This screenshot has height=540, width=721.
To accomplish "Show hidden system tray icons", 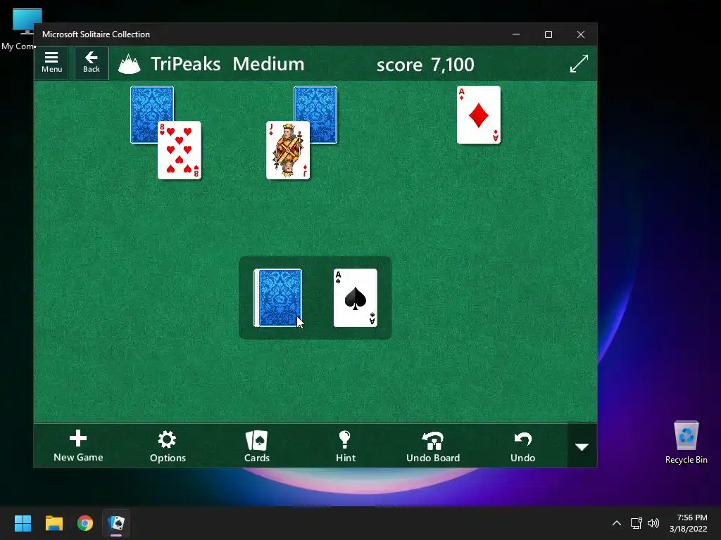I will coord(617,523).
